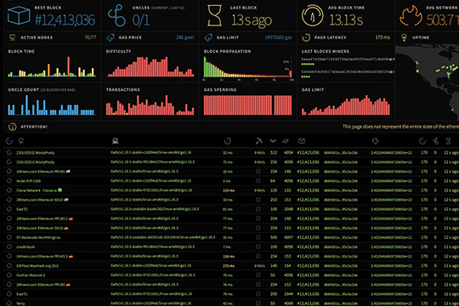Click the 0/1 uncles value at top

(x=141, y=20)
